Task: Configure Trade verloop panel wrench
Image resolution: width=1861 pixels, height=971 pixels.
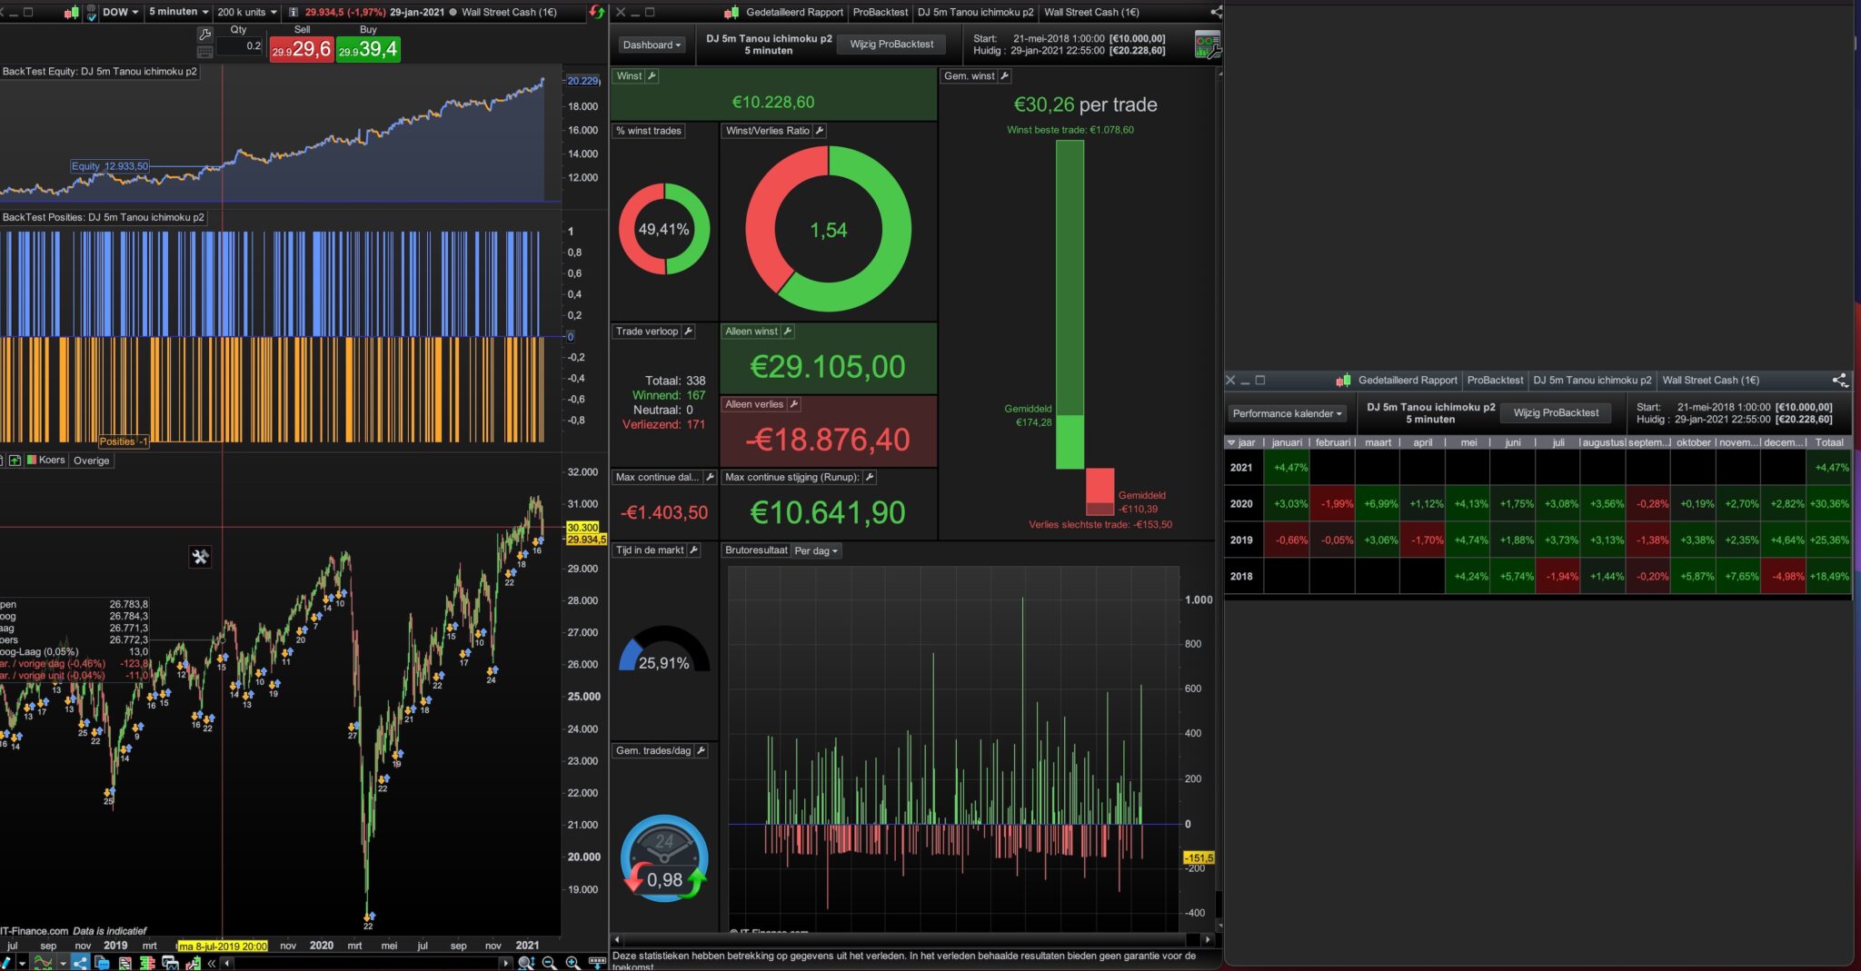Action: tap(688, 332)
